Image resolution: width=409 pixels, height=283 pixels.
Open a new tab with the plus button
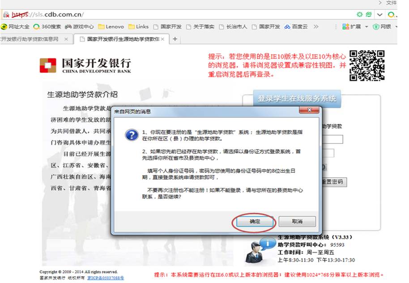pos(175,39)
